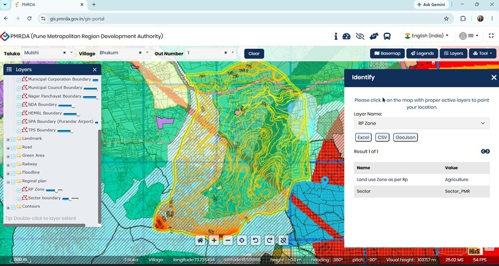Open a new browser tab

[94, 4]
